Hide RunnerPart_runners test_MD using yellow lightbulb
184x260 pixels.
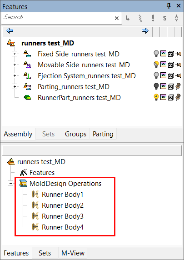coord(156,97)
